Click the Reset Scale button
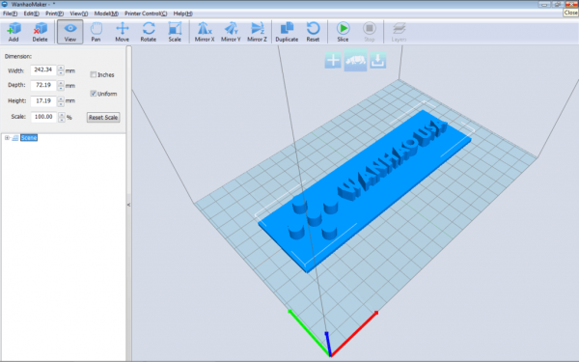This screenshot has height=362, width=579. [103, 117]
